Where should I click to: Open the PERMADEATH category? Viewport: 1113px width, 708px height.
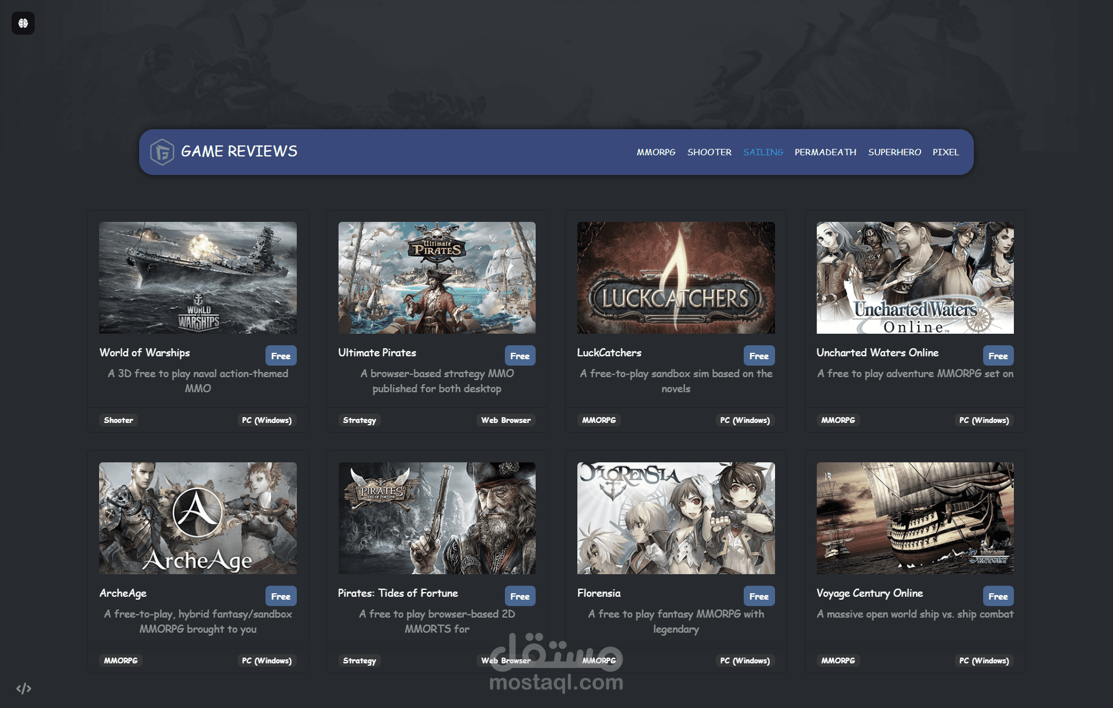point(825,152)
